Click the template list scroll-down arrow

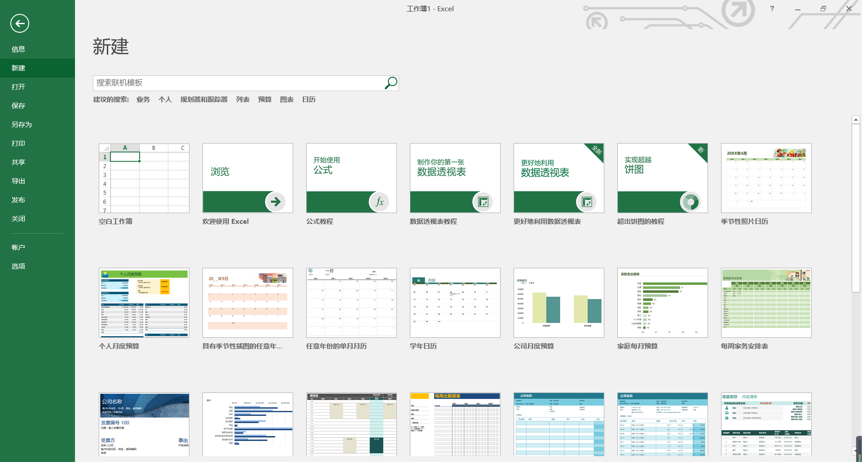click(856, 452)
